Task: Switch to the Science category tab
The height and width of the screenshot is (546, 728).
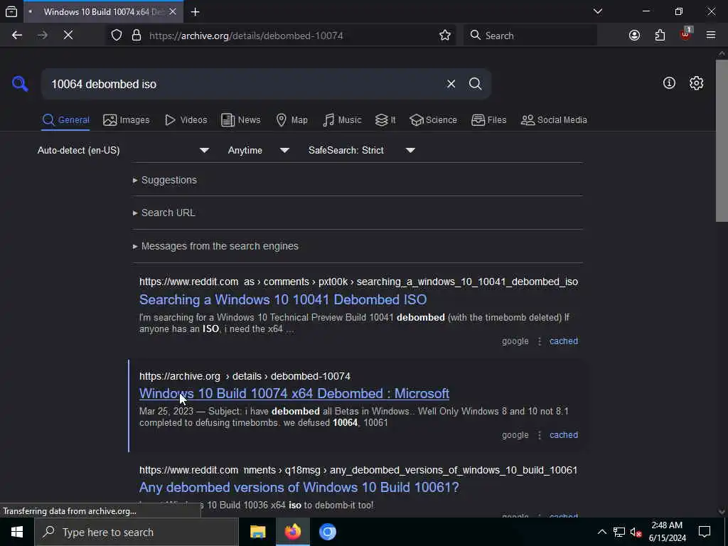Action: 433,120
